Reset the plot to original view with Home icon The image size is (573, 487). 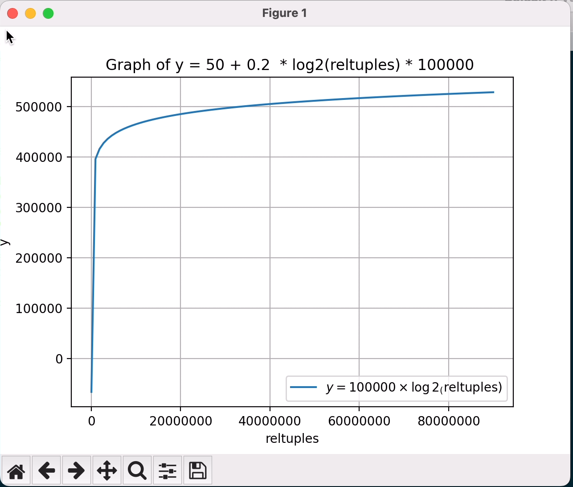click(16, 470)
